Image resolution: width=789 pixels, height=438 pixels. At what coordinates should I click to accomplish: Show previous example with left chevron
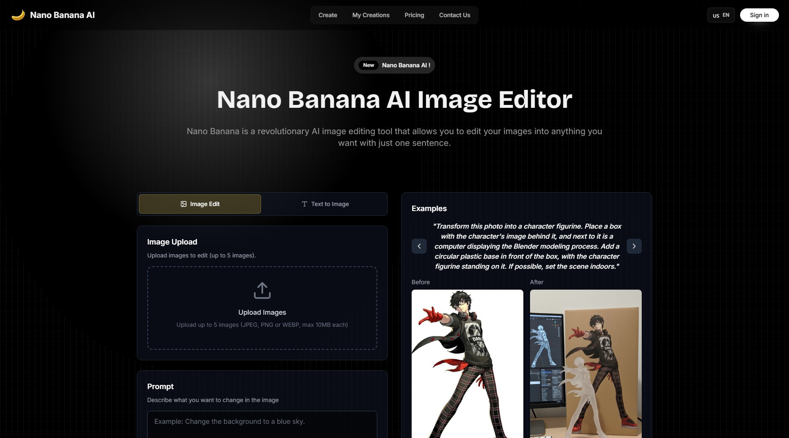[419, 246]
